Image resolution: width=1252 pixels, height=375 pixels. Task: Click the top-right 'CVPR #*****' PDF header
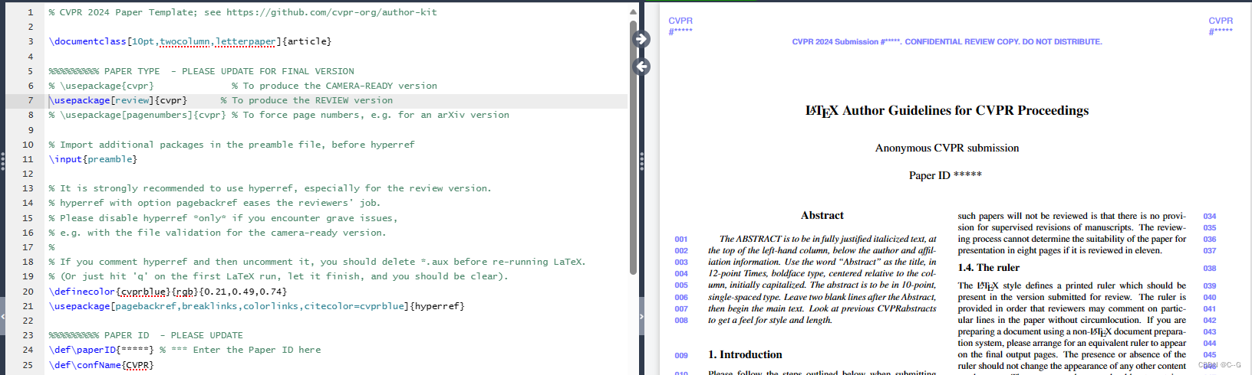tap(1221, 26)
